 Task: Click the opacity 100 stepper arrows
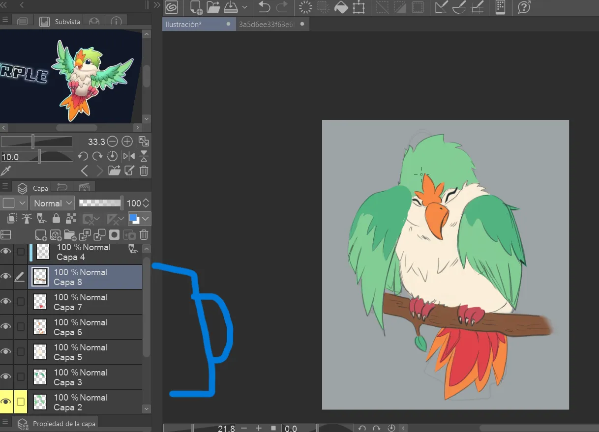click(x=146, y=203)
